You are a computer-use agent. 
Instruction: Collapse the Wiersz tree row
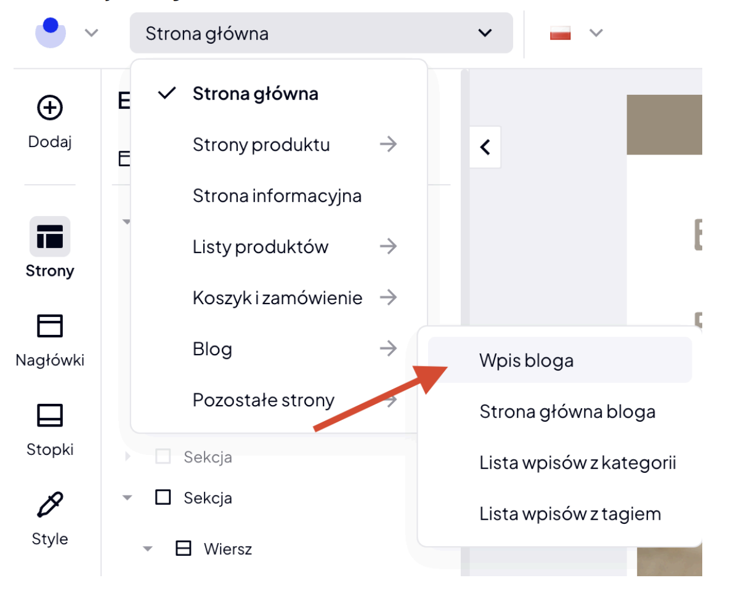[x=147, y=549]
